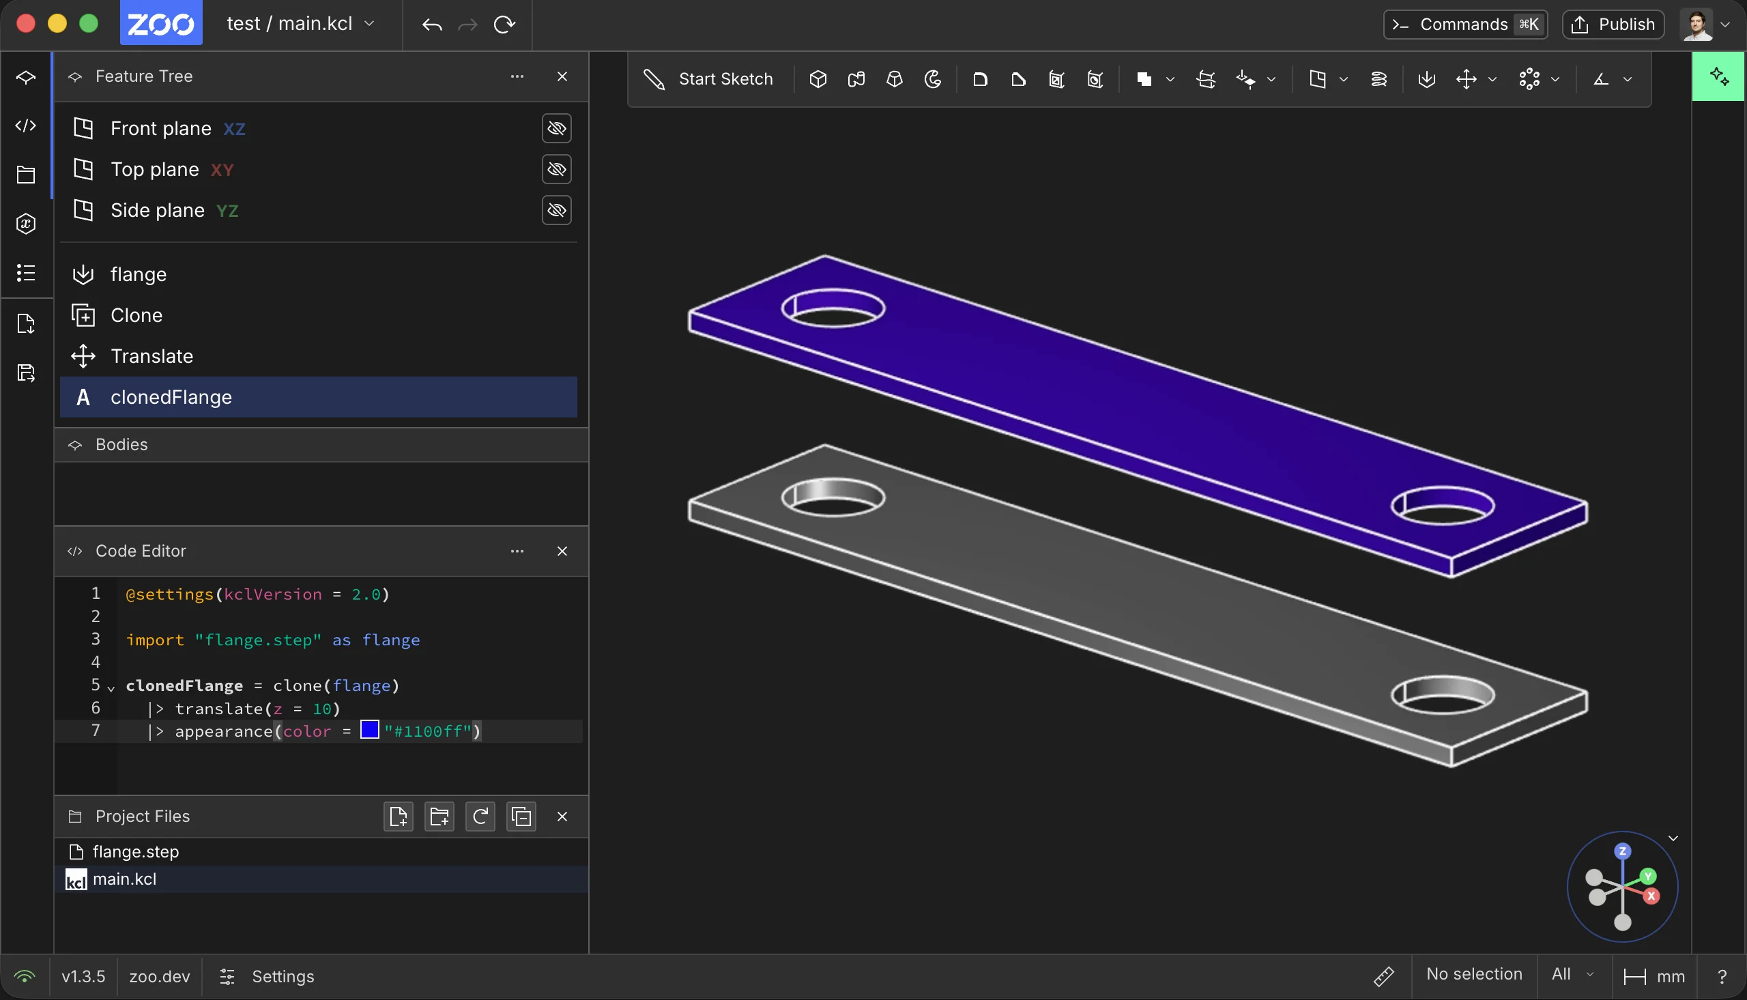This screenshot has width=1747, height=1000.
Task: Select the Chamfer tool in toolbar
Action: [1019, 79]
